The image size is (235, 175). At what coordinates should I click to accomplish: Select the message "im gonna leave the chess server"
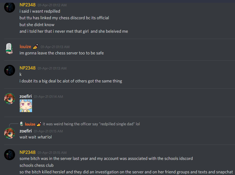(62, 53)
